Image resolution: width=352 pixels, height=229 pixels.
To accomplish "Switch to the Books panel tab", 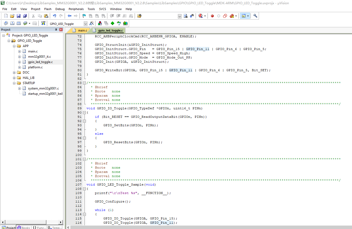I will tap(23, 227).
